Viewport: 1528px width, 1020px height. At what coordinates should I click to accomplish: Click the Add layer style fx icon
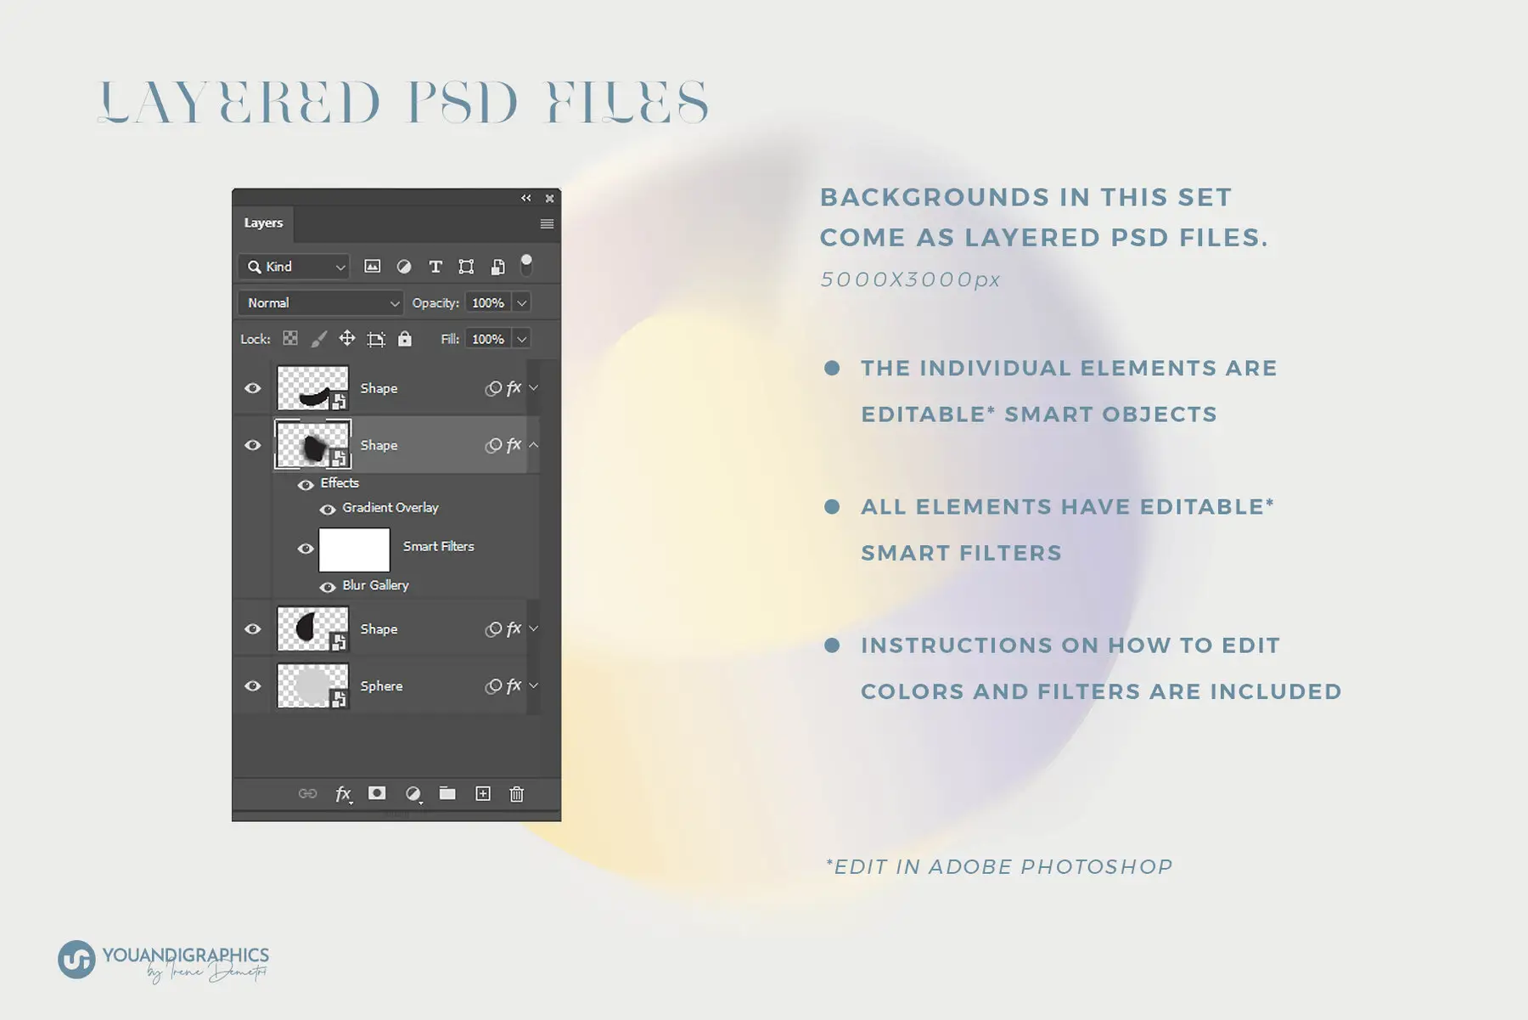pos(343,793)
